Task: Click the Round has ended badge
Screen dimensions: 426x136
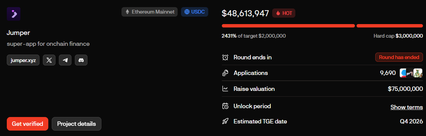Action: click(x=399, y=57)
